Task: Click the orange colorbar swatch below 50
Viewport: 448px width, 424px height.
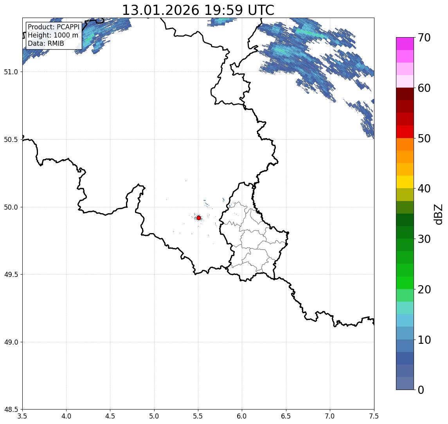Action: [405, 144]
